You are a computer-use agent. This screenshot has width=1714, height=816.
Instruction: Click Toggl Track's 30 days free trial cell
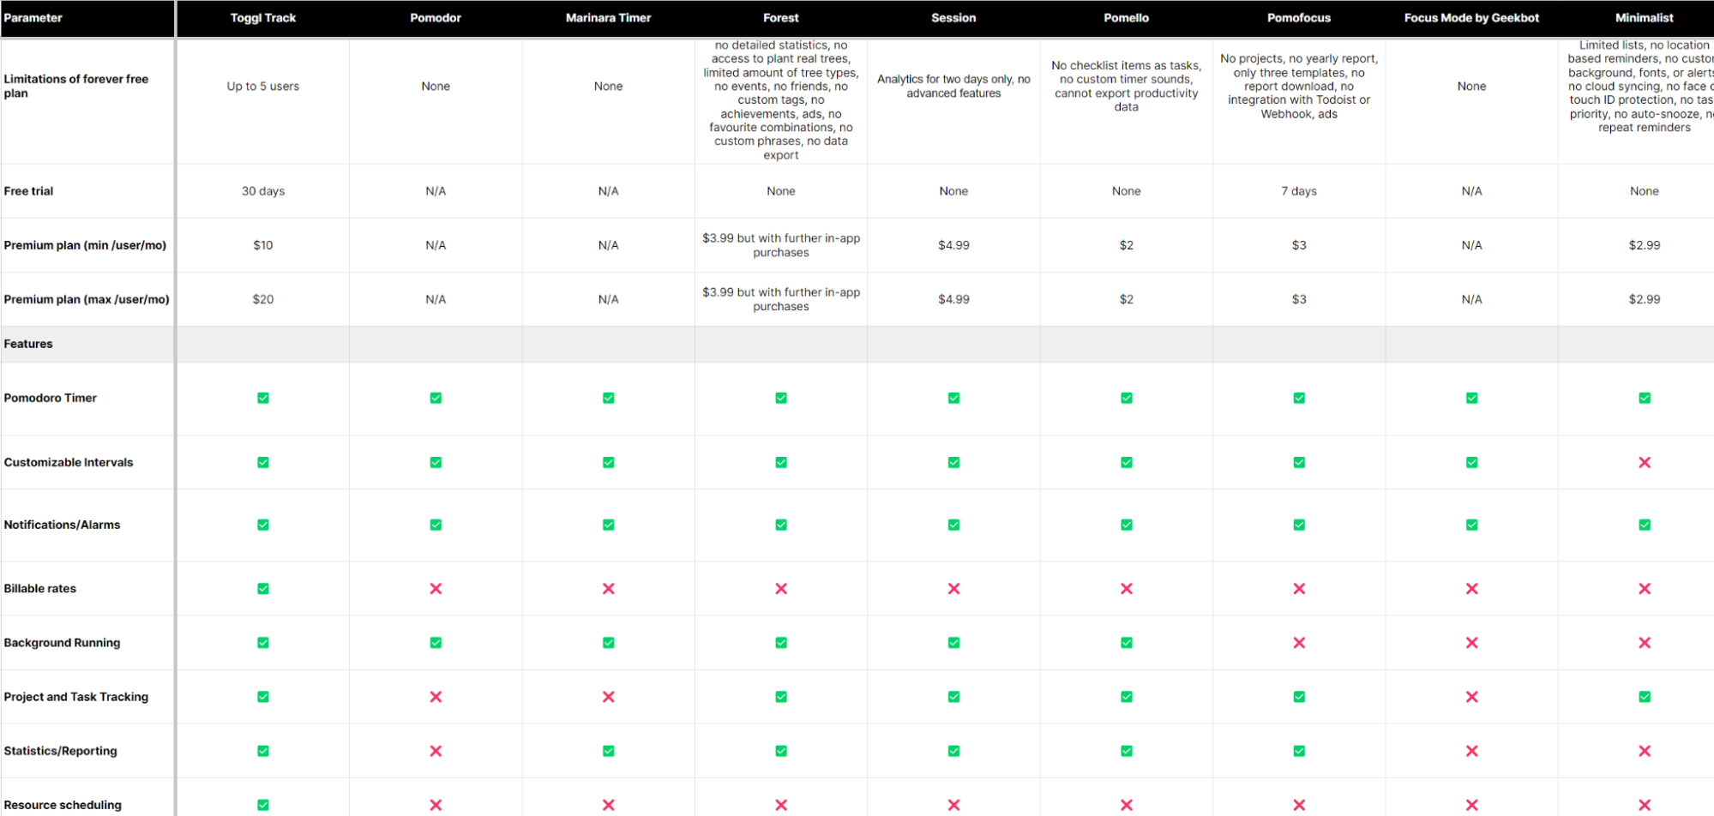(263, 191)
